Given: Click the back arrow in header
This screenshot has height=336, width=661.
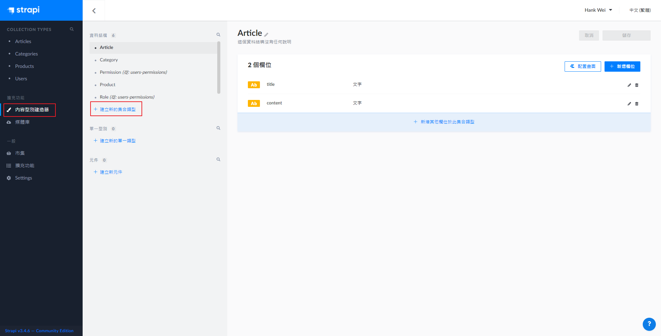Looking at the screenshot, I should click(94, 11).
